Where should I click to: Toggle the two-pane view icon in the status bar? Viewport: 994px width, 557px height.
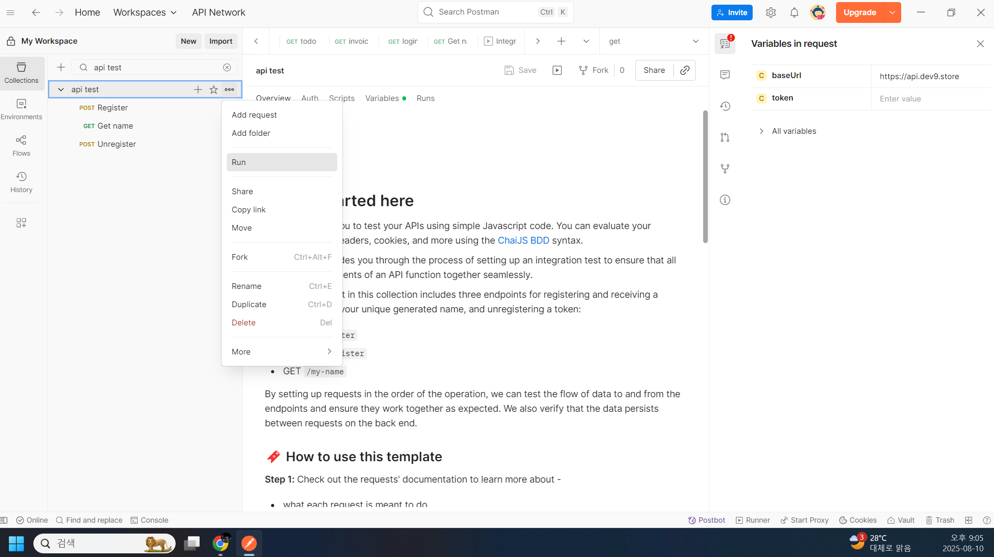968,520
